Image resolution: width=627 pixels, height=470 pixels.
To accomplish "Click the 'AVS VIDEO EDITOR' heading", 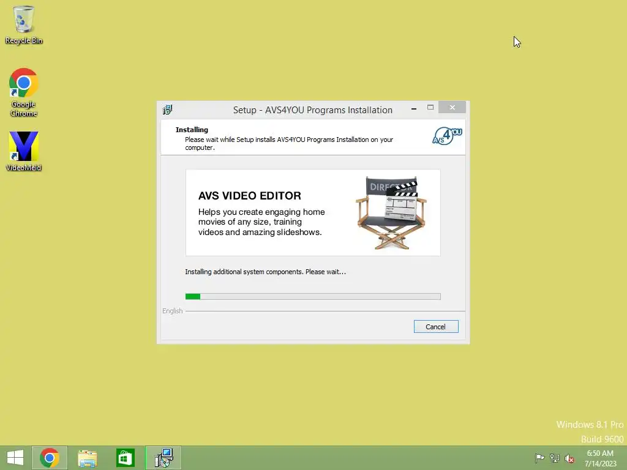I will point(250,195).
